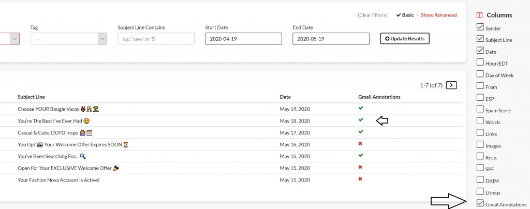Click red X for 'Your Fashion Nova Account' row
The width and height of the screenshot is (530, 209).
point(361,179)
